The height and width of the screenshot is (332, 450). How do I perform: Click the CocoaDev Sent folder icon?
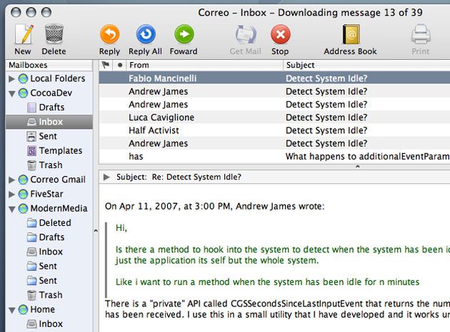31,136
